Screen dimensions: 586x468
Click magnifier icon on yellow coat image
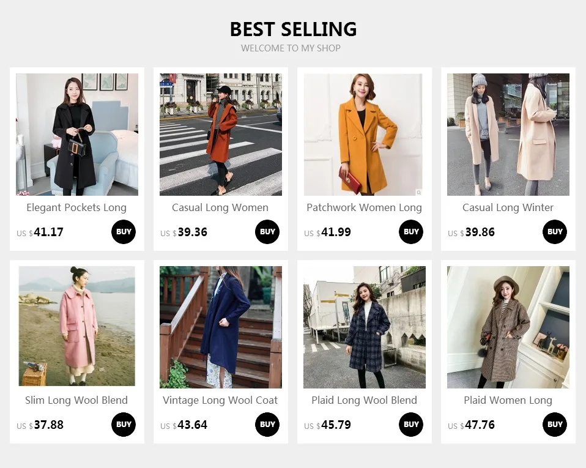pyautogui.click(x=419, y=193)
